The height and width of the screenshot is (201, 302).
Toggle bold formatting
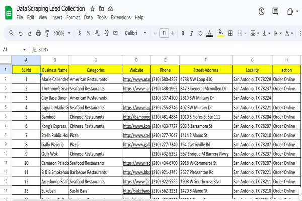183,33
